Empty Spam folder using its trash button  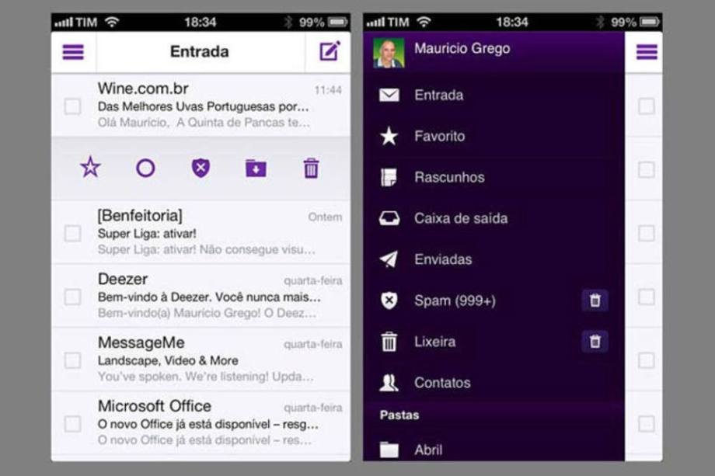(595, 301)
